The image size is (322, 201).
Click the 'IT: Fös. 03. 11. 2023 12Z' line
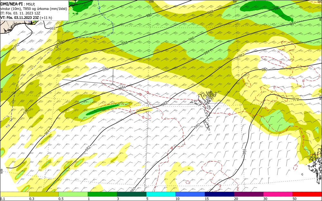pos(20,13)
